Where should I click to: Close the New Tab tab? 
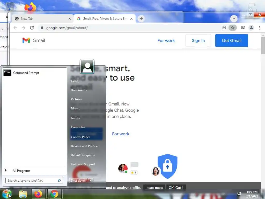[x=69, y=19]
